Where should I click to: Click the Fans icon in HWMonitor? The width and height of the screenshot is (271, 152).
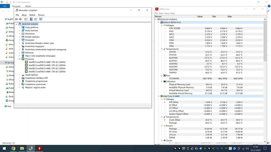tap(164, 76)
